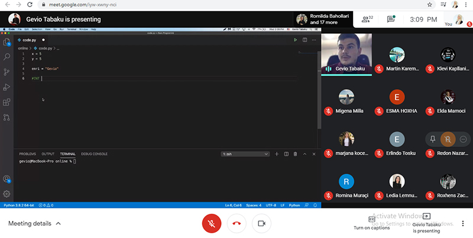Screen dimensions: 473x238
Task: Reload the Meet page
Action: pyautogui.click(x=30, y=5)
